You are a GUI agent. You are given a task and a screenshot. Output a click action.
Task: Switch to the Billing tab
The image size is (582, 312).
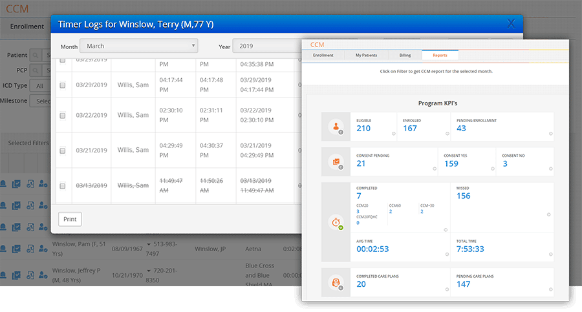[405, 56]
